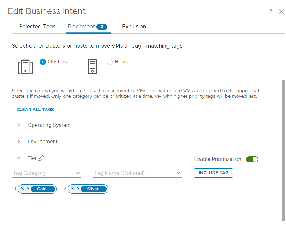Click the pencil edit icon beside Tier

41,158
